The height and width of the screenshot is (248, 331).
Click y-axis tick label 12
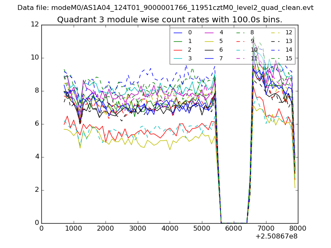coord(34,24)
